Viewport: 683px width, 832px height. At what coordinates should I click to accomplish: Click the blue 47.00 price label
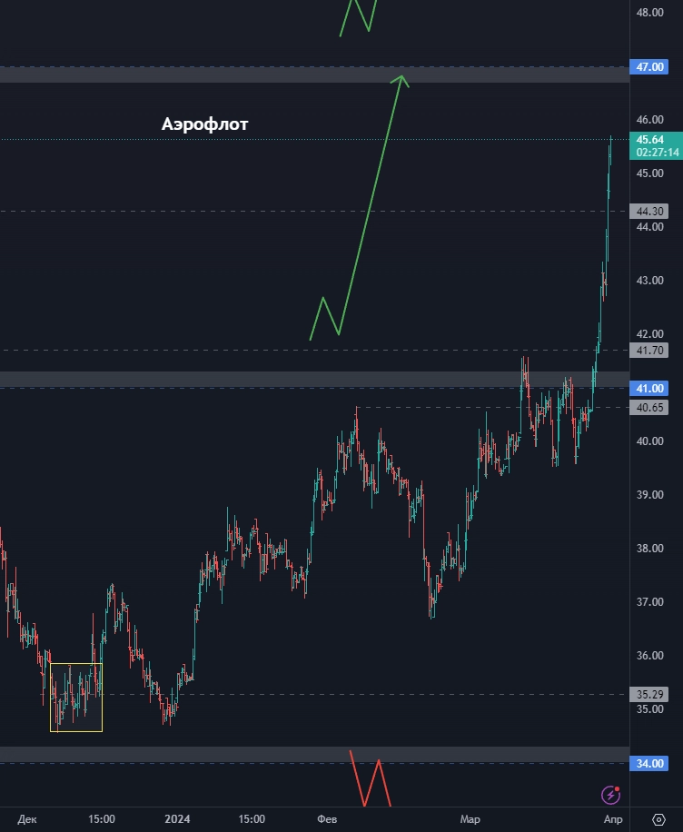click(x=651, y=67)
